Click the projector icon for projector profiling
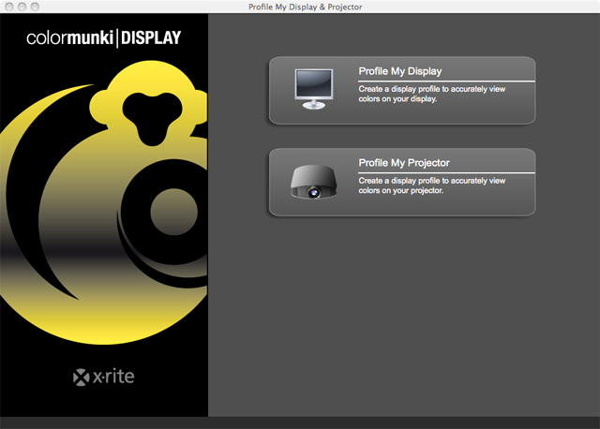600x429 pixels. [x=313, y=182]
